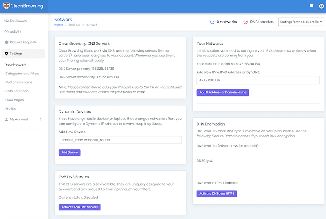Viewport: 326px width, 219px height.
Task: Follow the Home breadcrumb link
Action: (58, 25)
